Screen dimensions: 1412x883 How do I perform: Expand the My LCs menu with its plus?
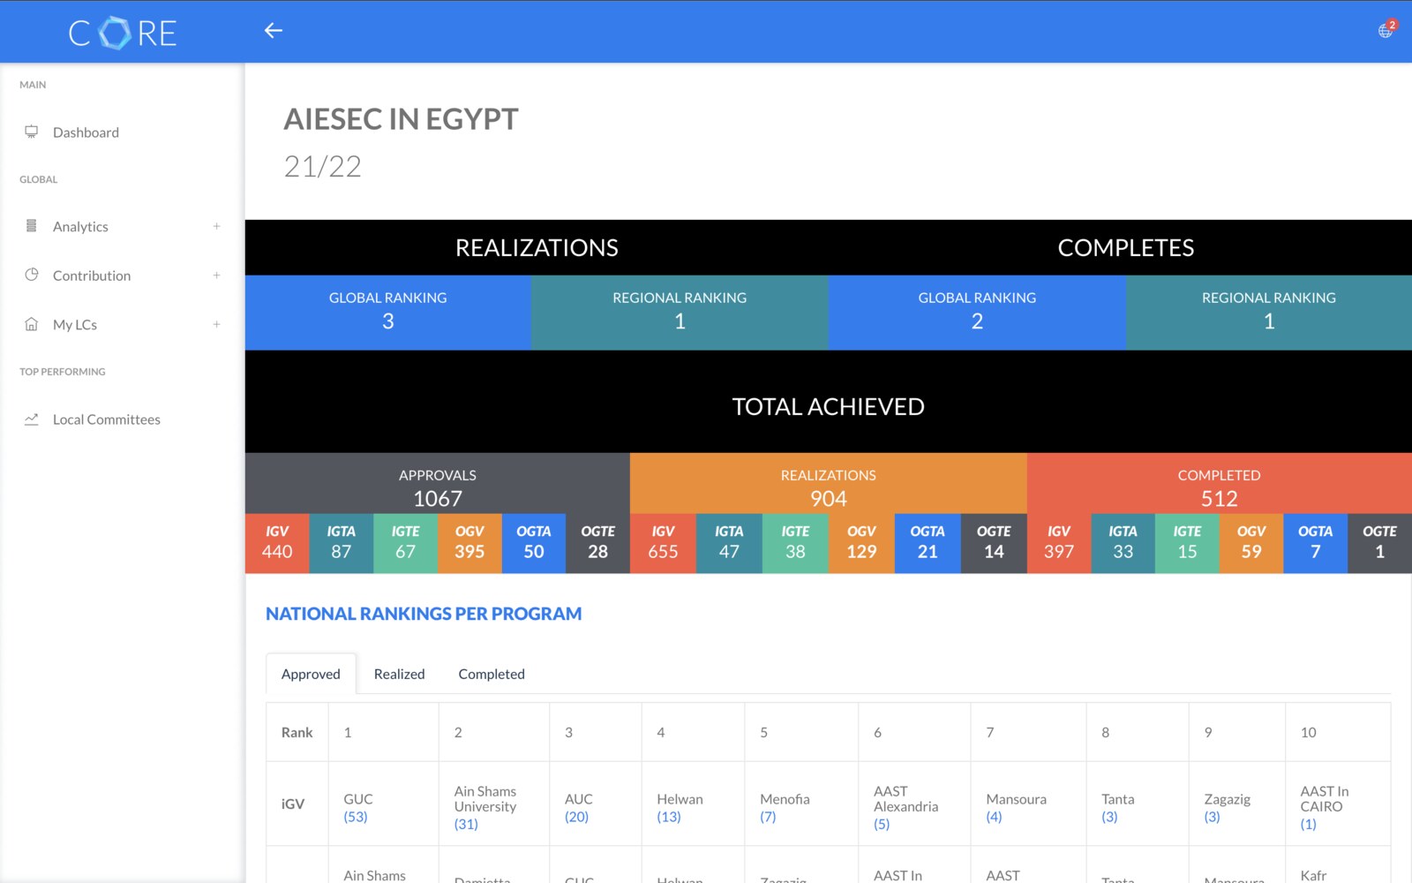coord(216,324)
